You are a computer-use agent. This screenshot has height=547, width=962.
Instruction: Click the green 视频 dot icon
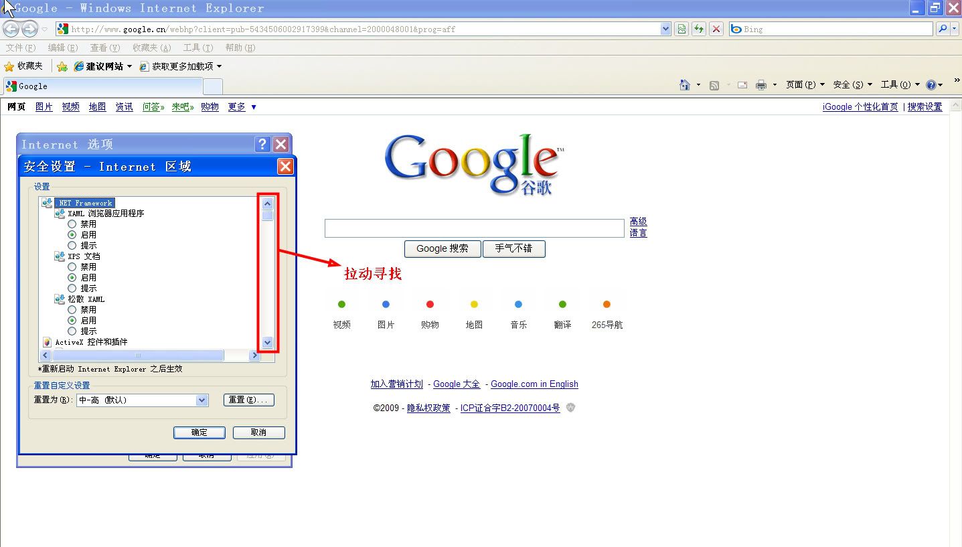click(341, 304)
